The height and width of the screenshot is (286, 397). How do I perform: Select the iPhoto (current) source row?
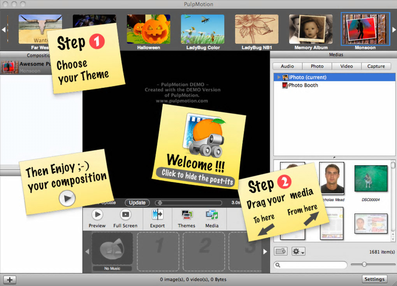tap(334, 77)
